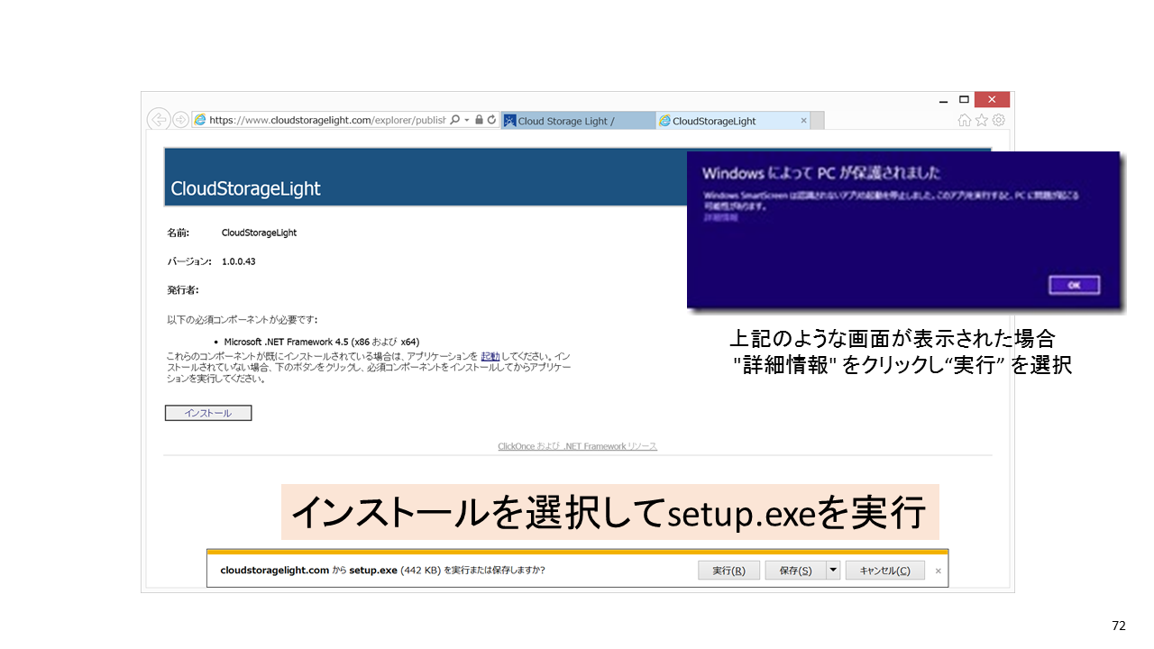1154x649 pixels.
Task: Open the Home page icon
Action: (965, 120)
